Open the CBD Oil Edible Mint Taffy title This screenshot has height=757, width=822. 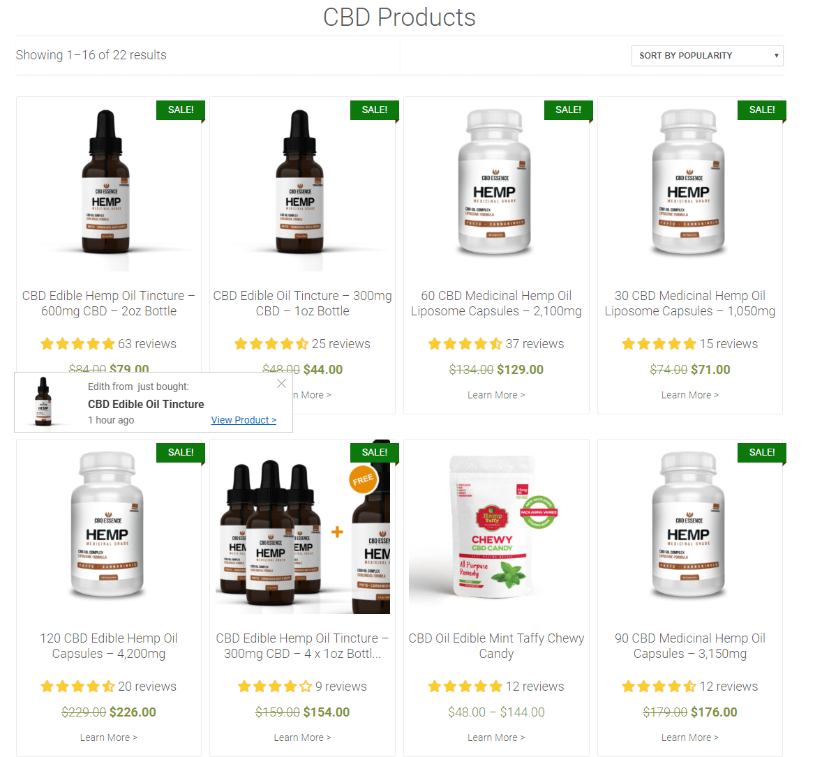[496, 646]
